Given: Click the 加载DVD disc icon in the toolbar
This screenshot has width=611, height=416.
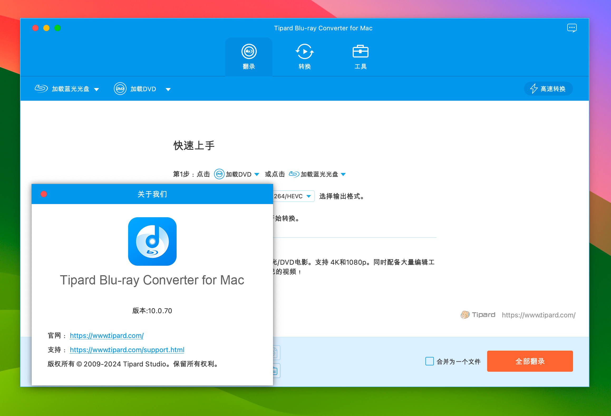Looking at the screenshot, I should (x=120, y=89).
